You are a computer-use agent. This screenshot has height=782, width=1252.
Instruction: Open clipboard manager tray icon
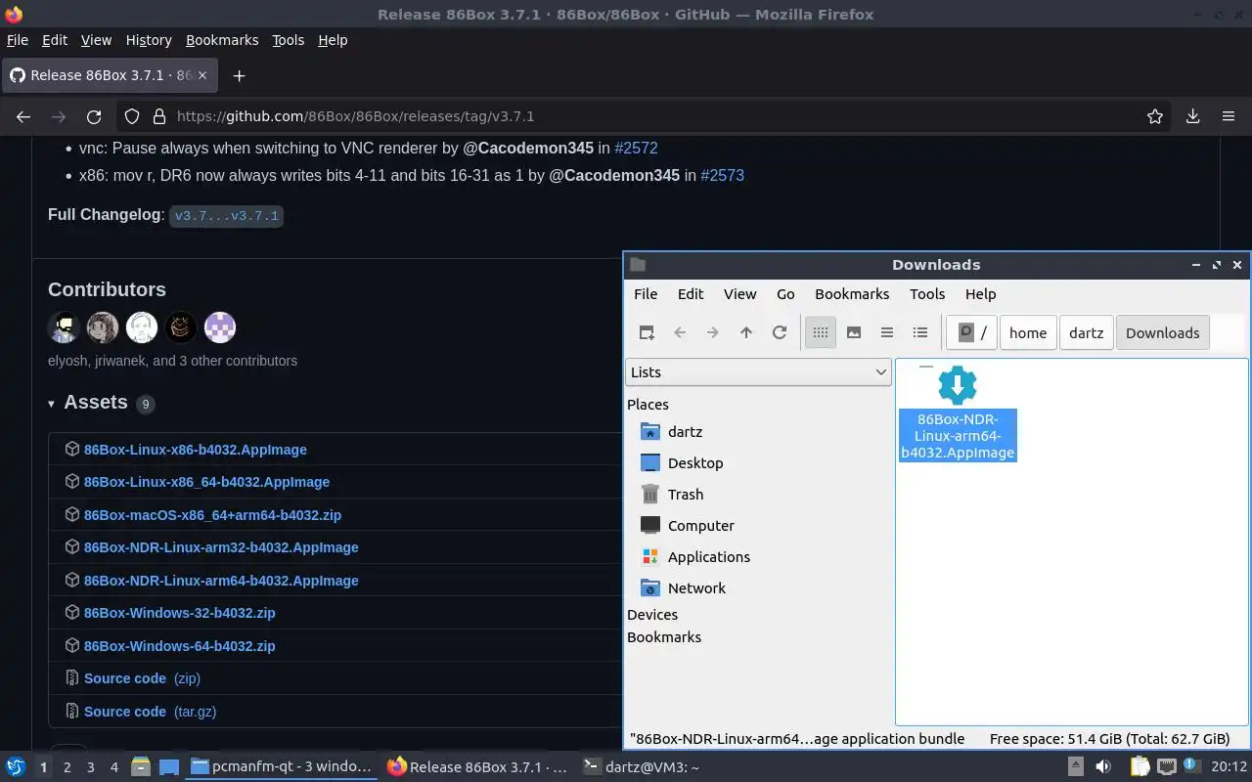pyautogui.click(x=1140, y=767)
